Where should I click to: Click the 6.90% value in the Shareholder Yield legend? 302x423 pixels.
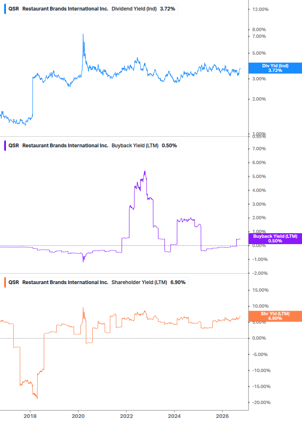[x=178, y=282]
